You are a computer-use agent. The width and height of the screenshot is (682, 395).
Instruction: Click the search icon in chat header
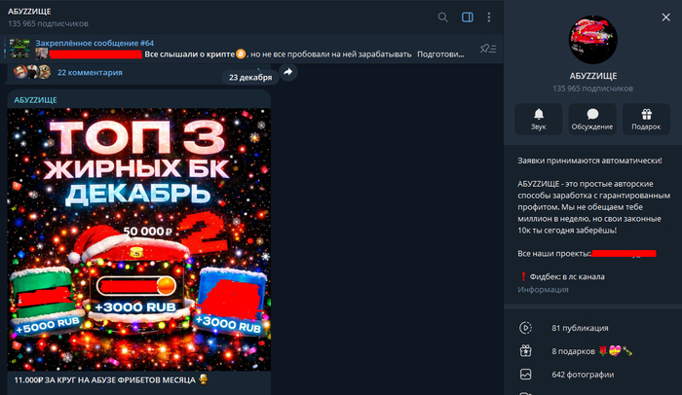click(443, 17)
